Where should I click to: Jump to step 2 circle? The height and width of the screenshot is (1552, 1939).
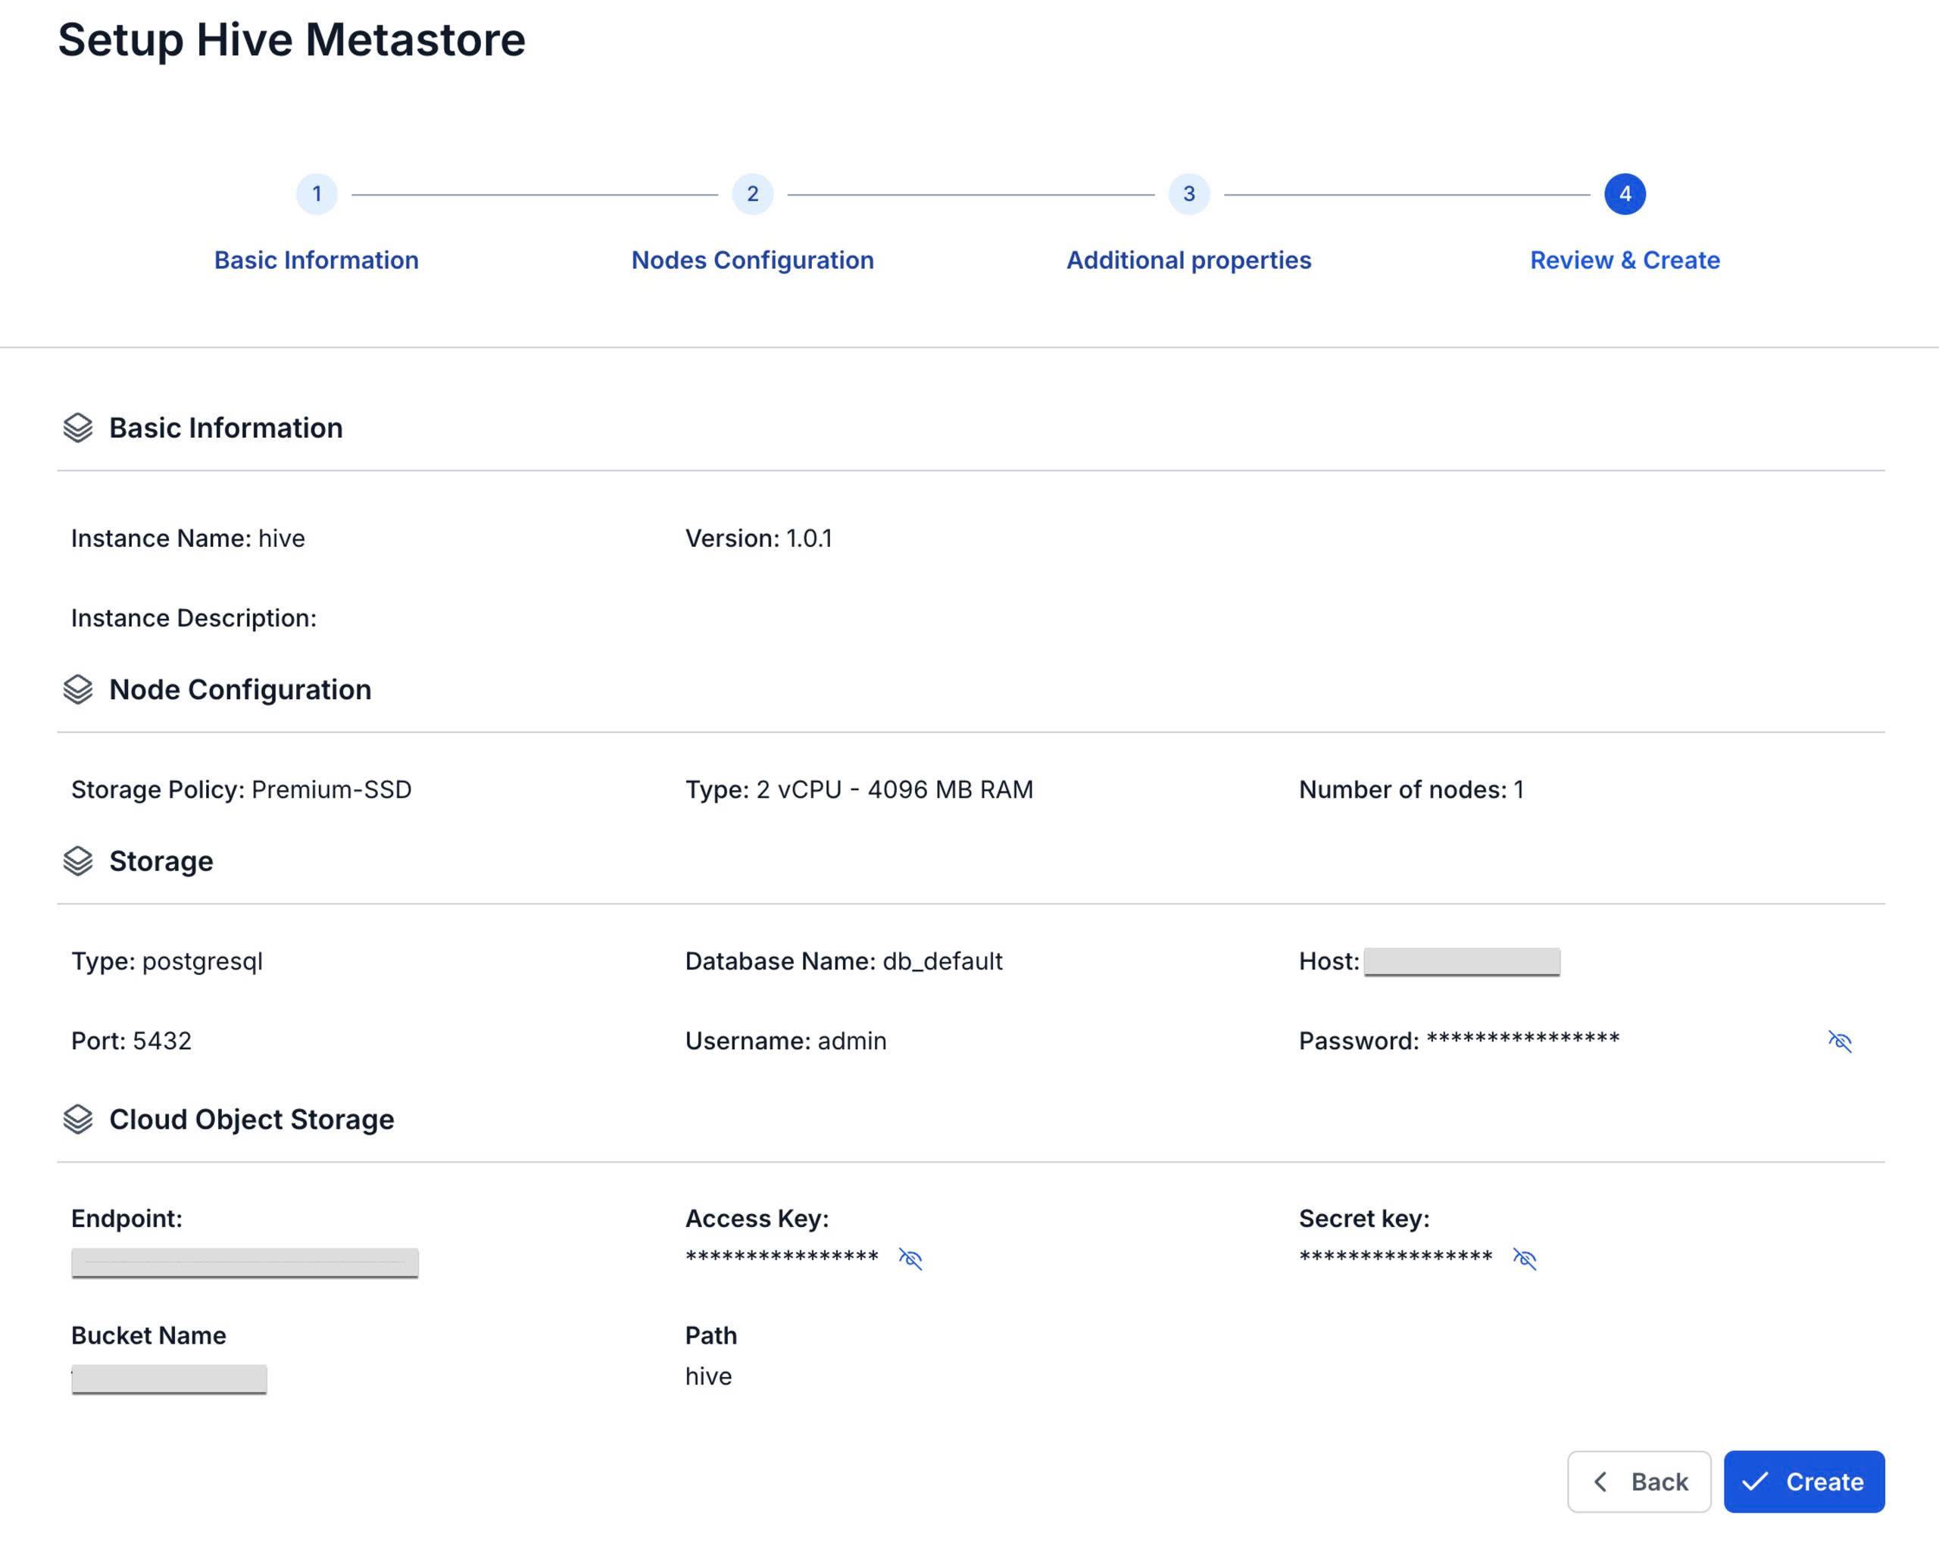point(753,194)
